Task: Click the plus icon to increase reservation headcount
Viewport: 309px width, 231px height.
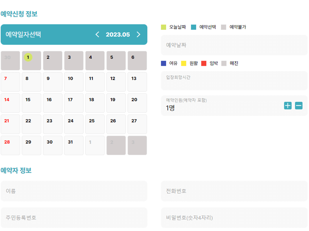Action: pos(288,105)
